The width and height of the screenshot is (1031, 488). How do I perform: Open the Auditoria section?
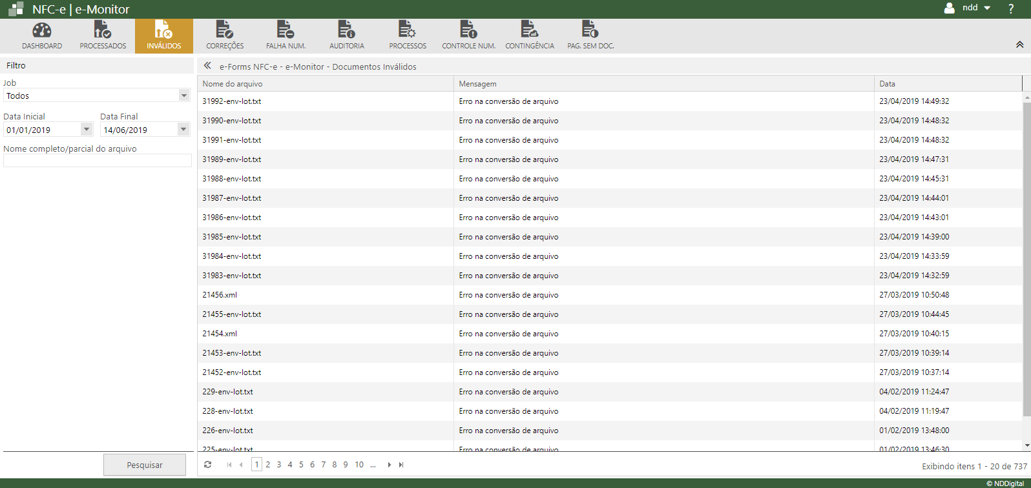[x=347, y=36]
